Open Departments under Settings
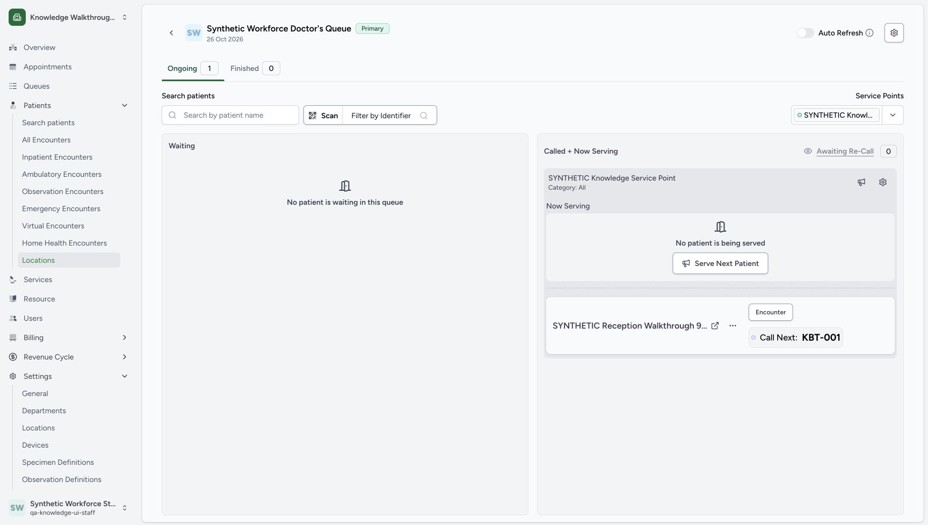The width and height of the screenshot is (928, 525). point(69,411)
